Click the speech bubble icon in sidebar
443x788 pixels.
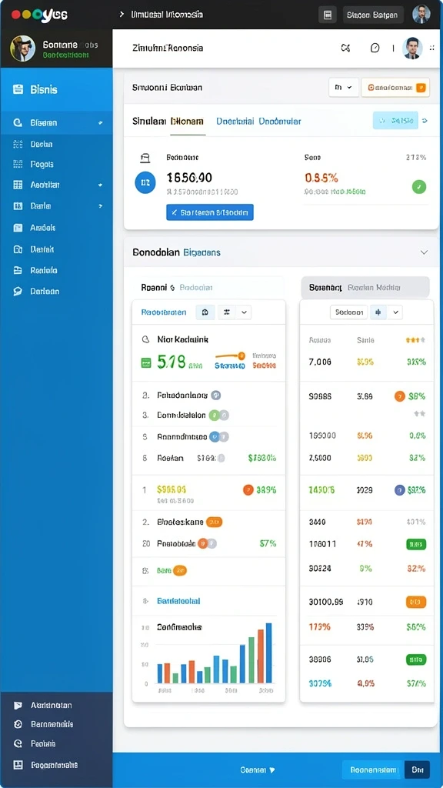point(18,292)
